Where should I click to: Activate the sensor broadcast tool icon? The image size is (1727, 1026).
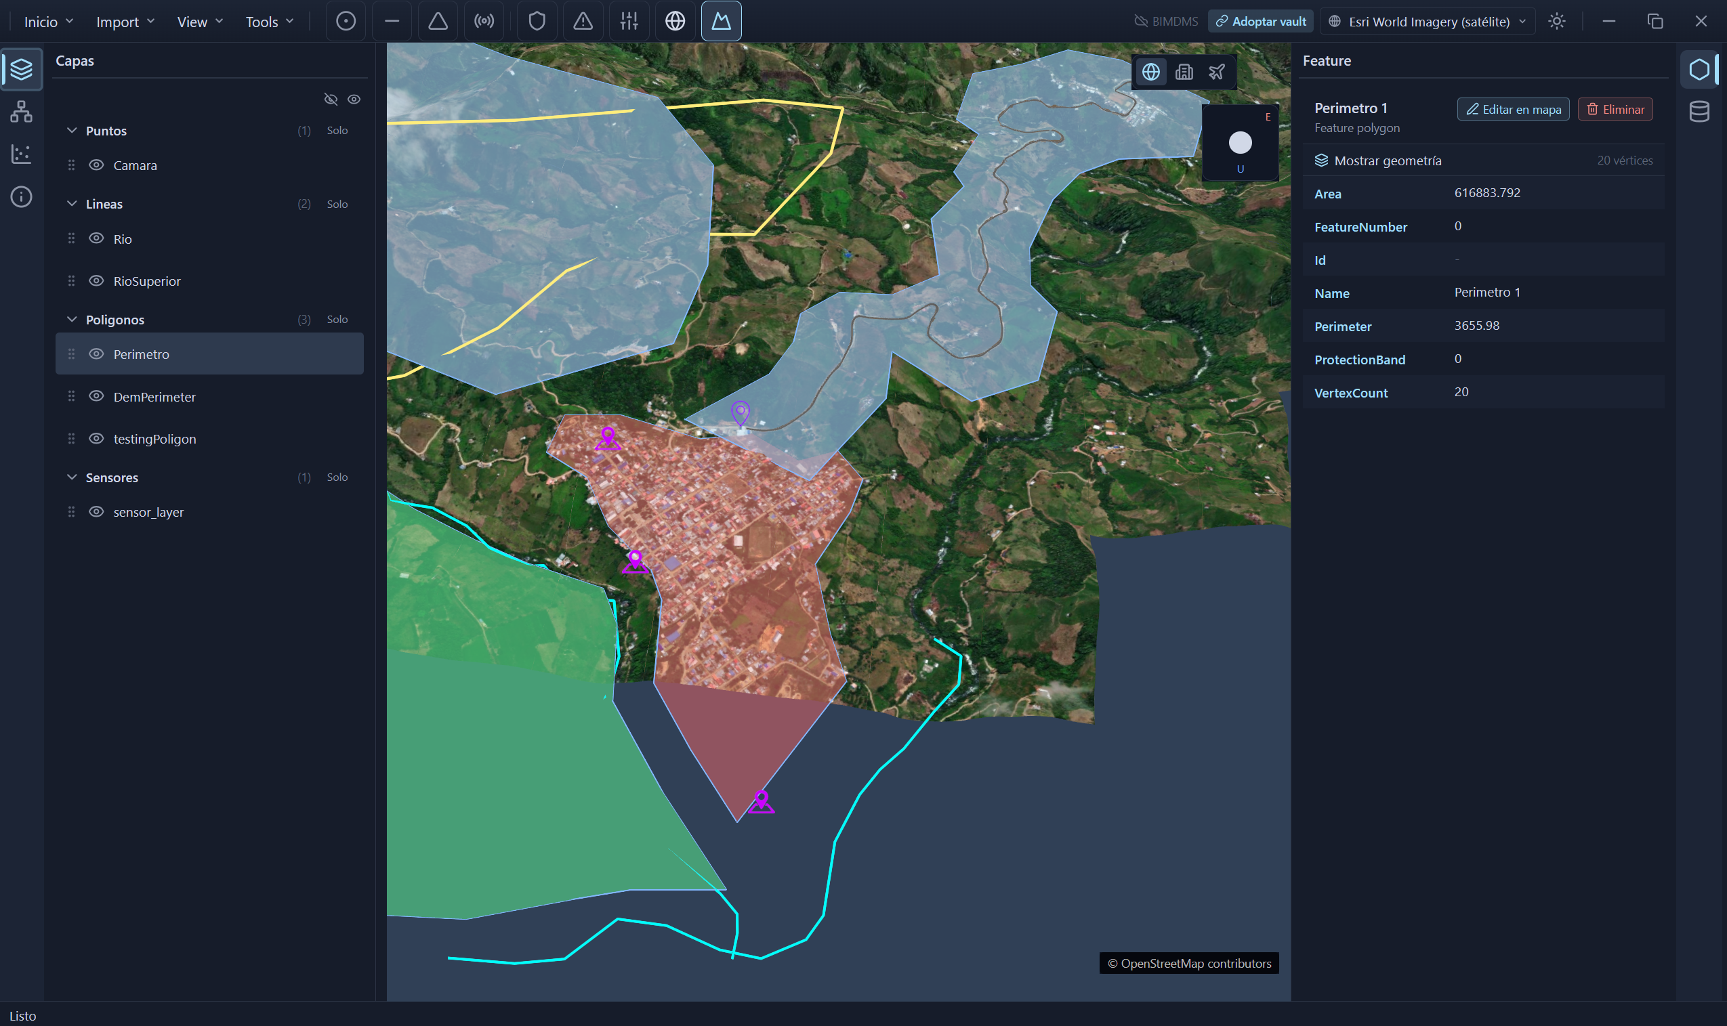pos(484,22)
